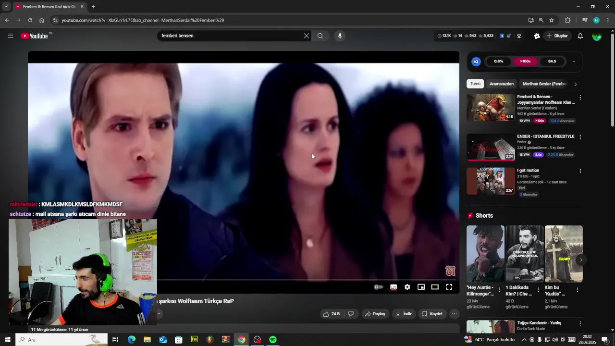Open the Chrome tab search dropdown
Screen dimensions: 615x346
(x=6, y=7)
